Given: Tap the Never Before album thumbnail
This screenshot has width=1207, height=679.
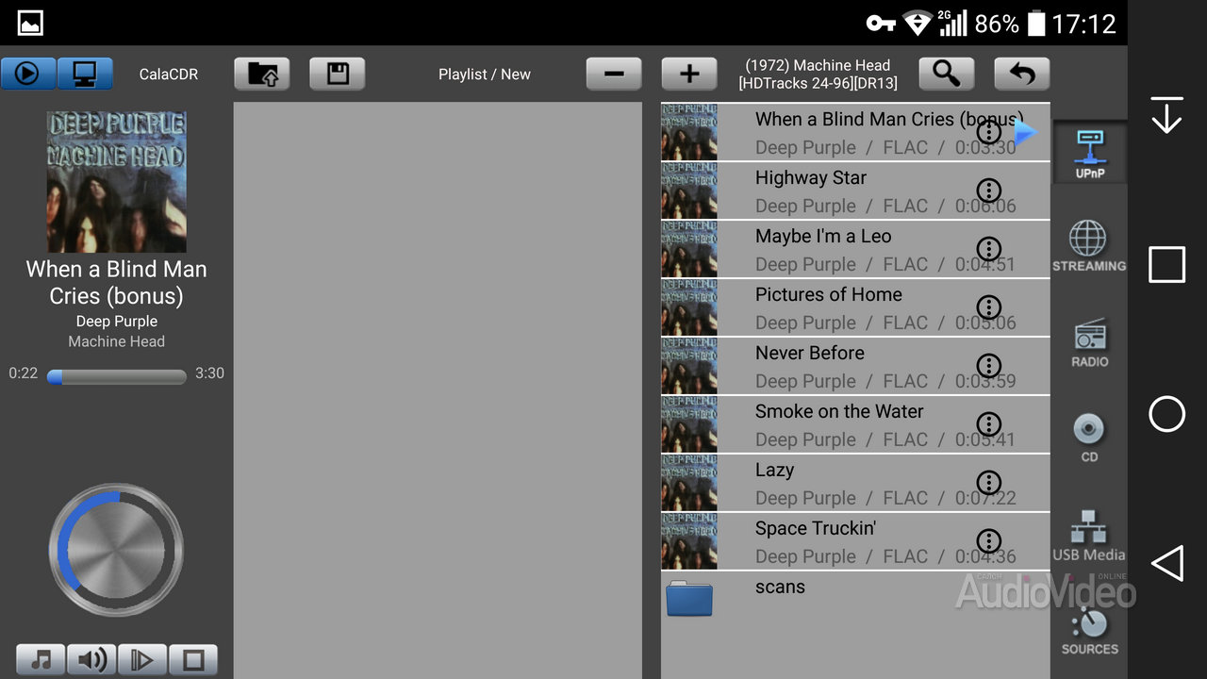Looking at the screenshot, I should 689,366.
